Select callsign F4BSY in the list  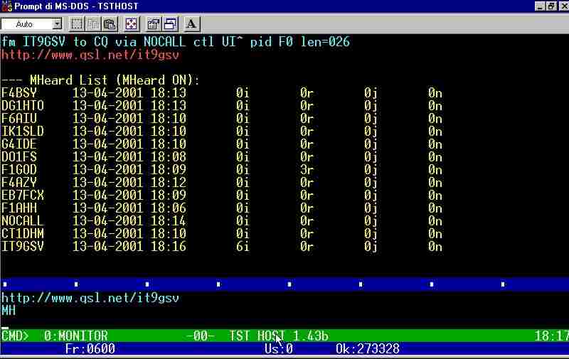[19, 93]
